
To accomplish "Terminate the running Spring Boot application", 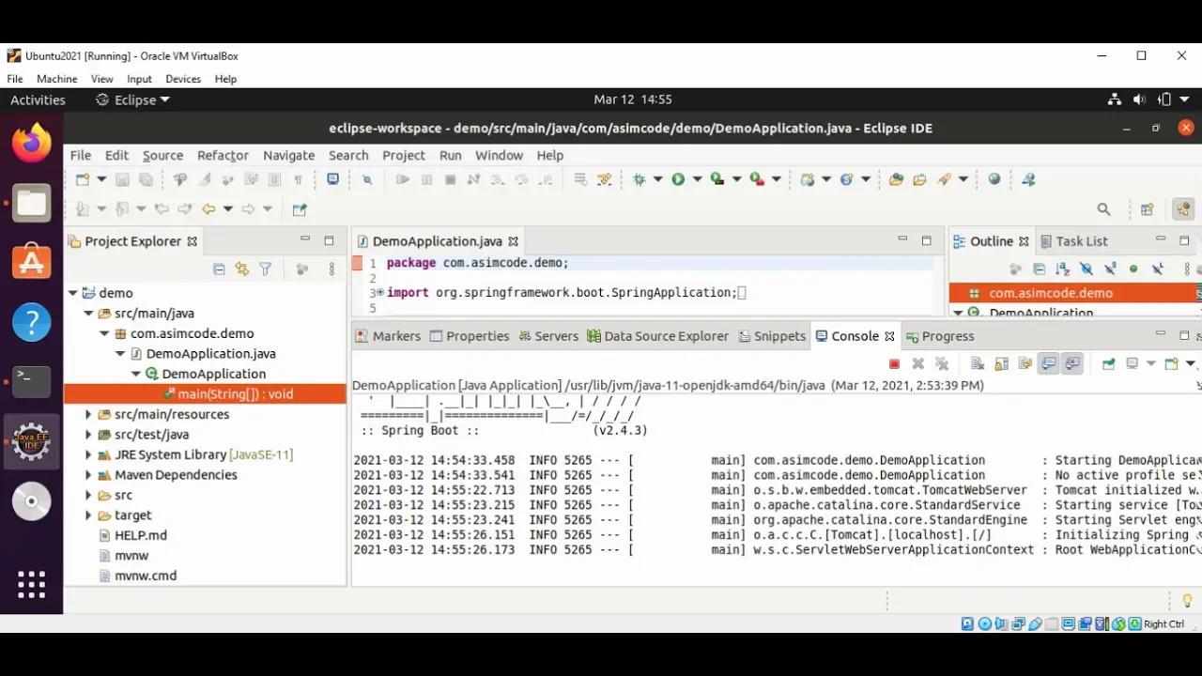I will coord(894,363).
